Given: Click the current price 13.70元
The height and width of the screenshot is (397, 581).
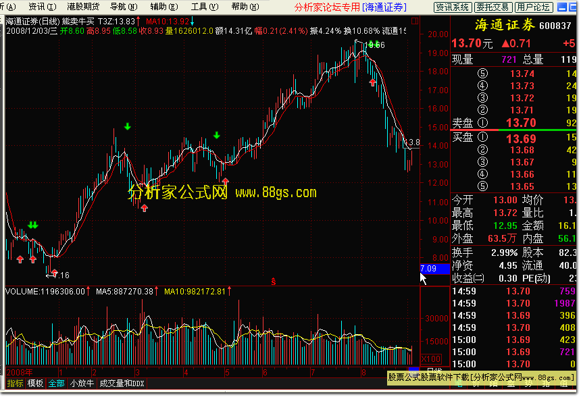Looking at the screenshot, I should (472, 44).
